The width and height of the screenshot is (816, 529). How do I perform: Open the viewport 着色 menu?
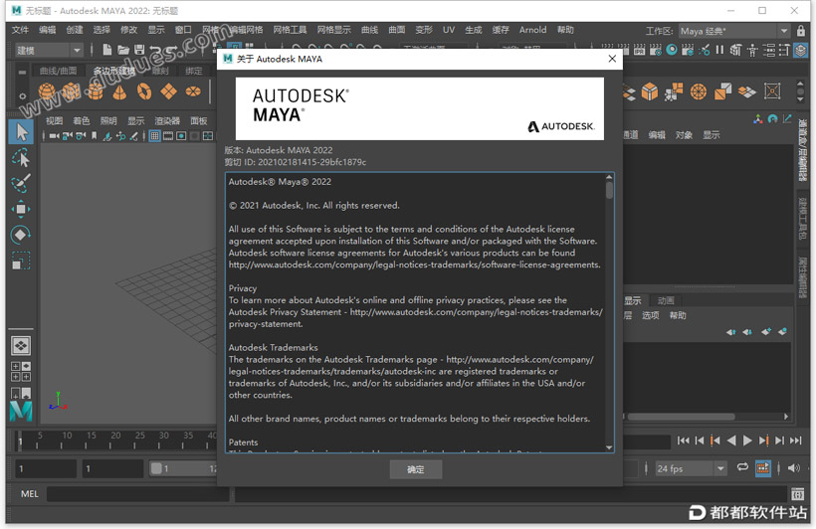[x=82, y=120]
